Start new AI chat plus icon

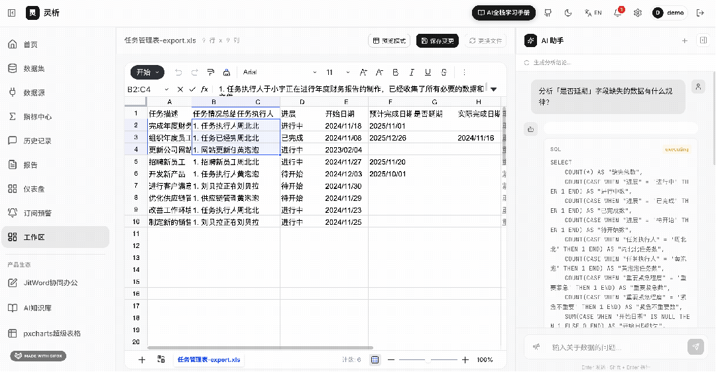[x=684, y=40]
